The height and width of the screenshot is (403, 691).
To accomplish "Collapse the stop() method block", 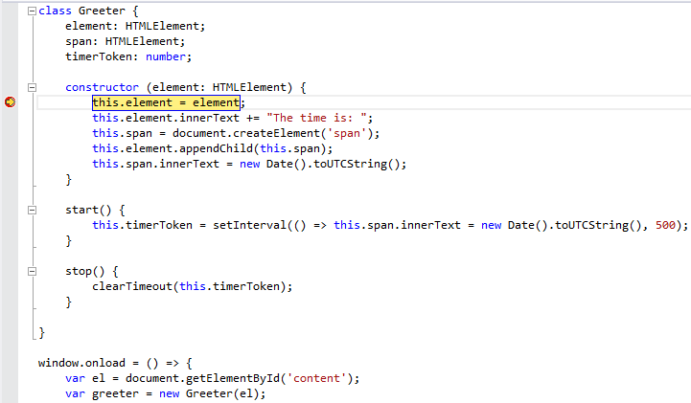I will tap(32, 272).
